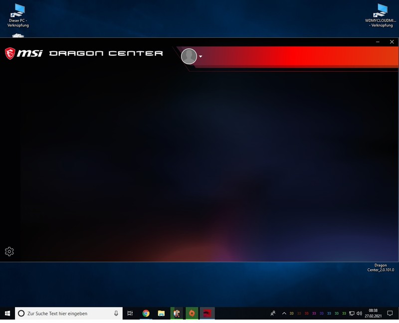Select Dragon Center taskbar button
Screen dimensions: 399x323
(x=207, y=314)
